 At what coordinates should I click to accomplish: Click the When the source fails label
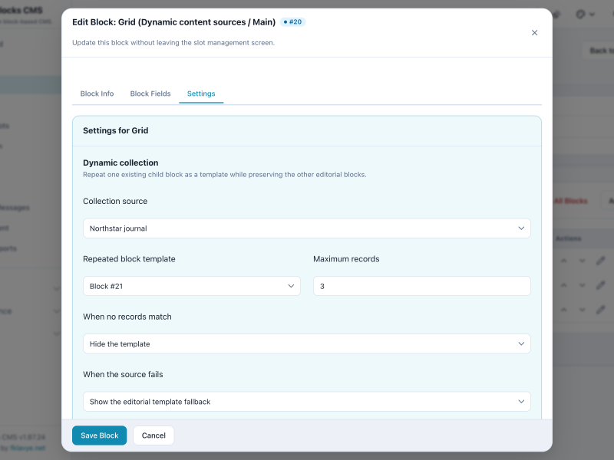(123, 374)
